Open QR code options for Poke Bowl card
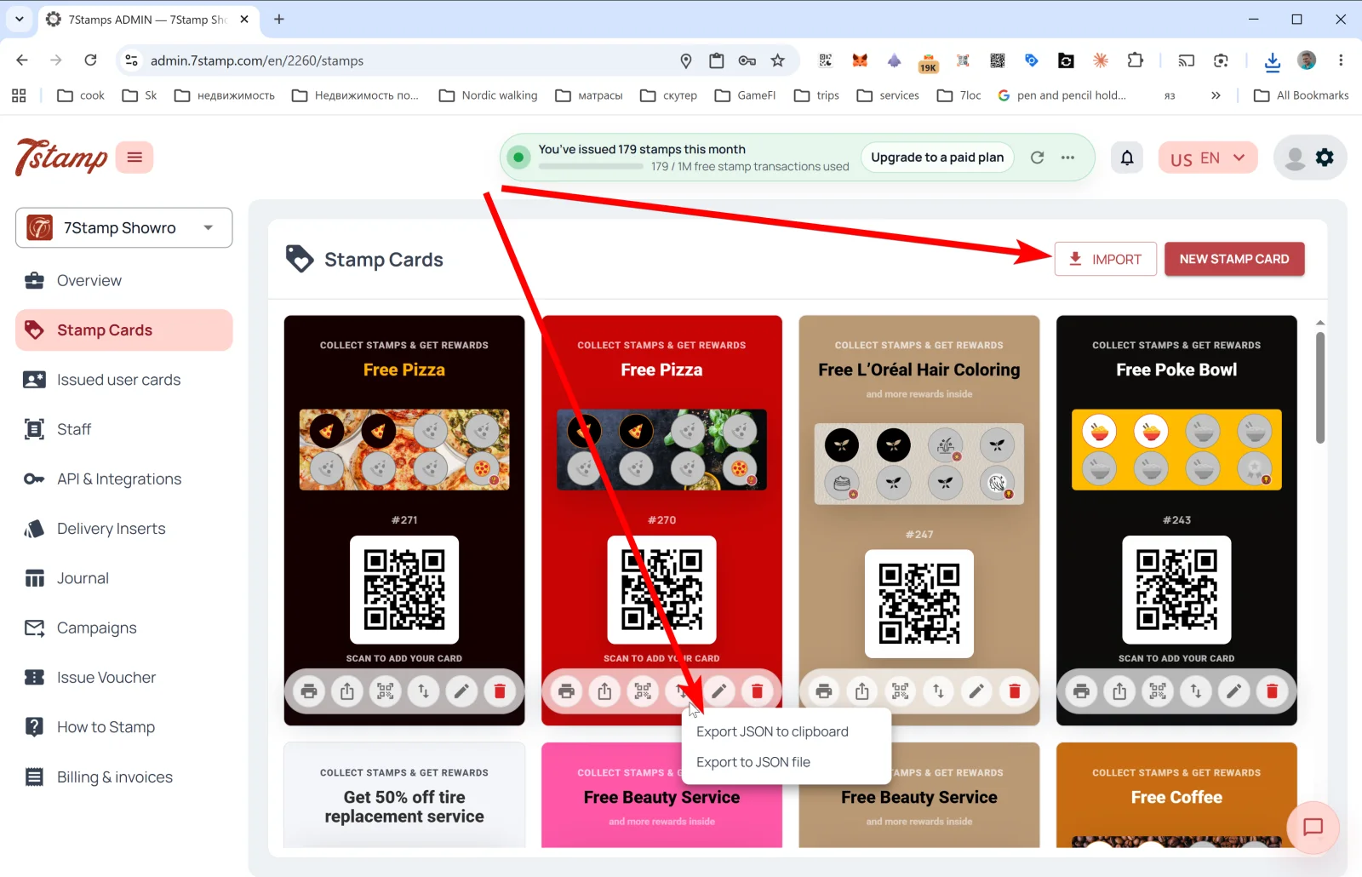1362x877 pixels. 1158,691
